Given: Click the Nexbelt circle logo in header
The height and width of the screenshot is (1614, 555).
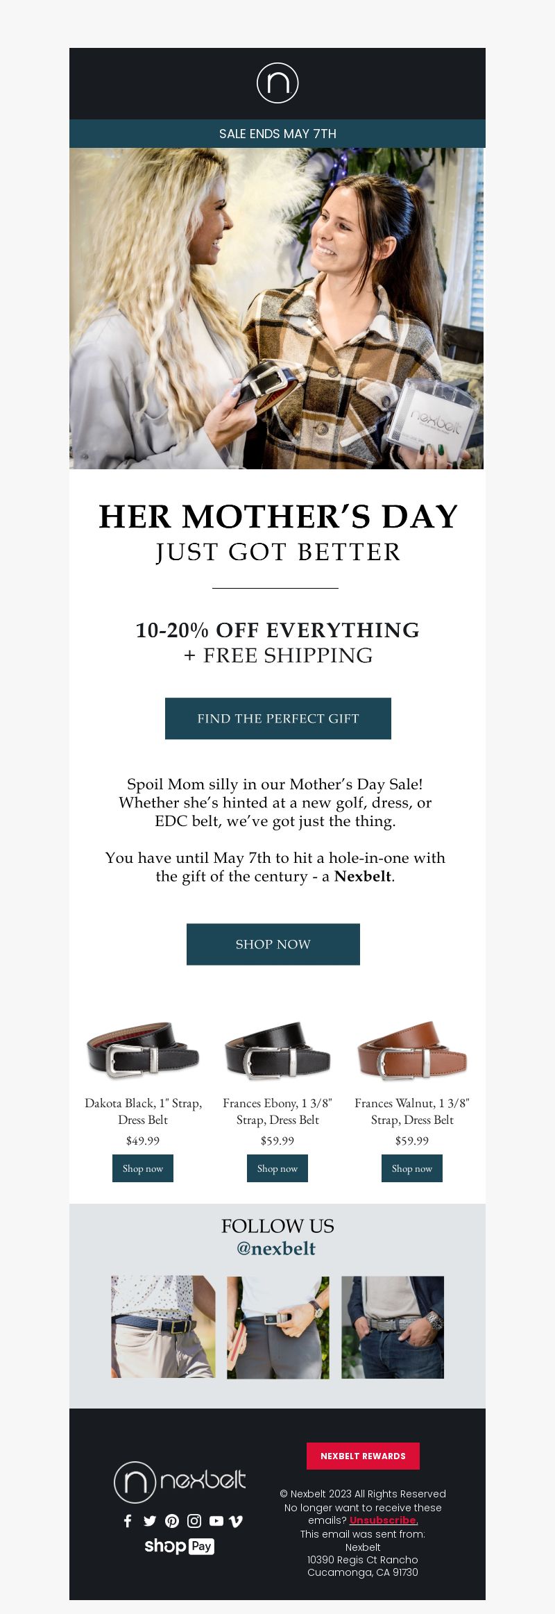Looking at the screenshot, I should [277, 83].
